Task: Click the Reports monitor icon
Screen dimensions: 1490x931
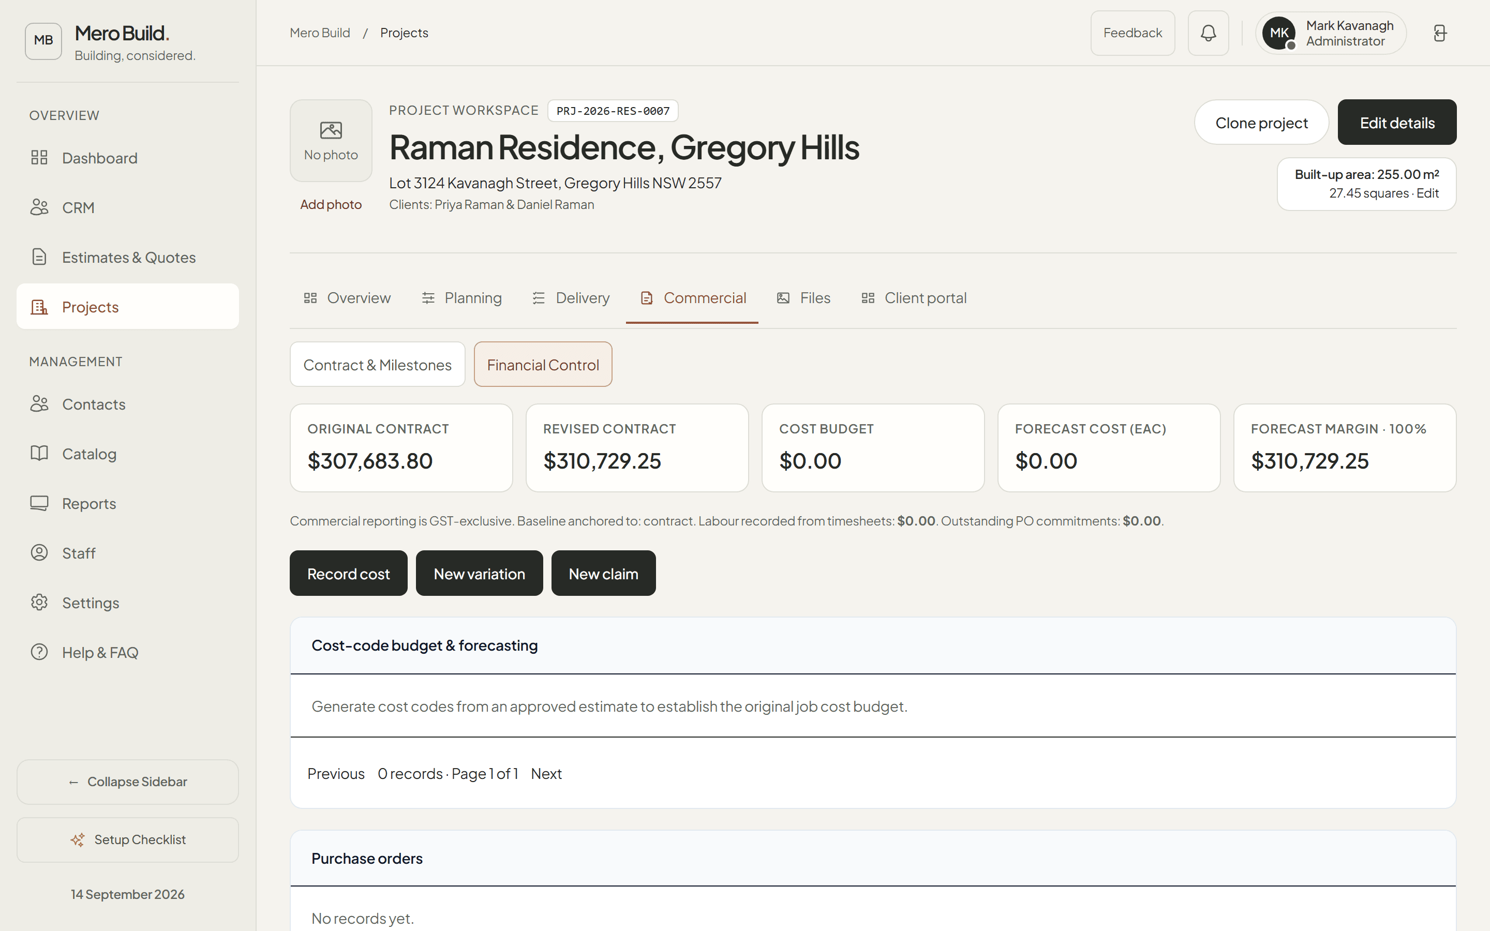Action: 39,503
